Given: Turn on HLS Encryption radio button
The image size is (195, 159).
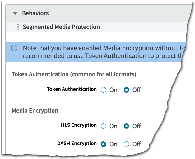Looking at the screenshot, I should (104, 126).
